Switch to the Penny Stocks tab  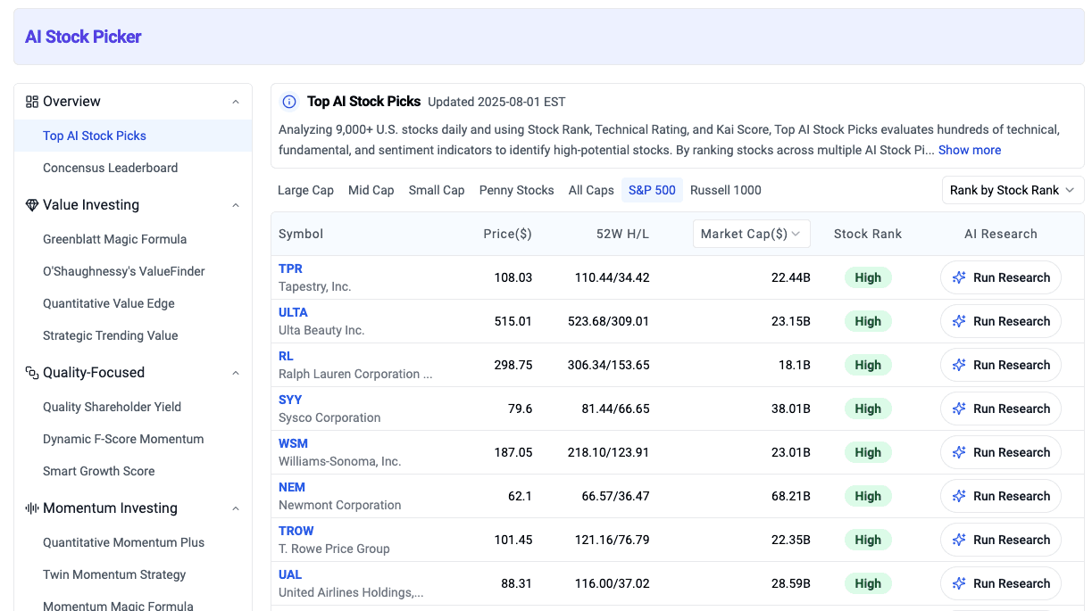point(516,190)
